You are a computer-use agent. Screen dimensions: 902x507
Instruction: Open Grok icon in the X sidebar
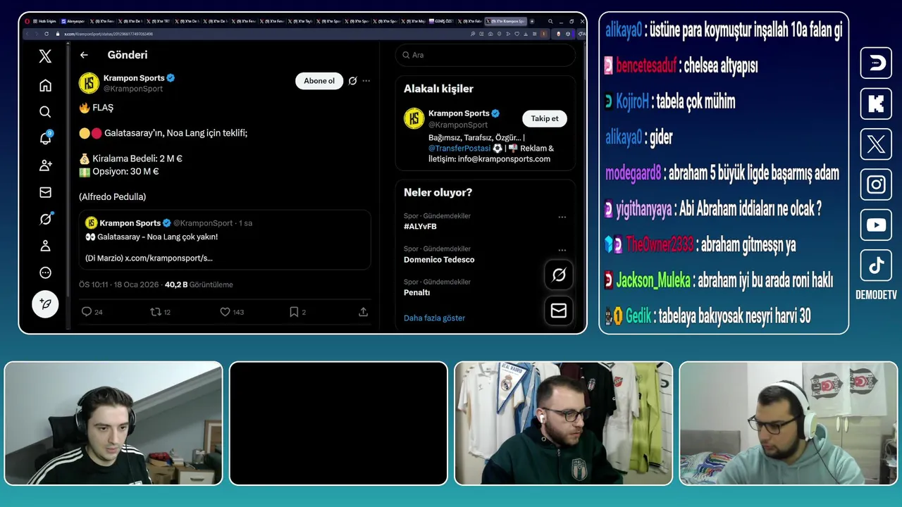(x=45, y=219)
